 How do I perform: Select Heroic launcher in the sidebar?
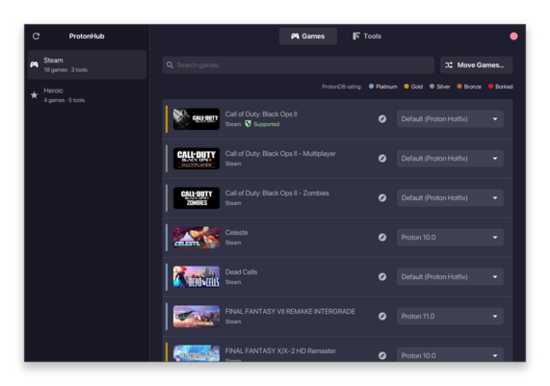pyautogui.click(x=87, y=95)
